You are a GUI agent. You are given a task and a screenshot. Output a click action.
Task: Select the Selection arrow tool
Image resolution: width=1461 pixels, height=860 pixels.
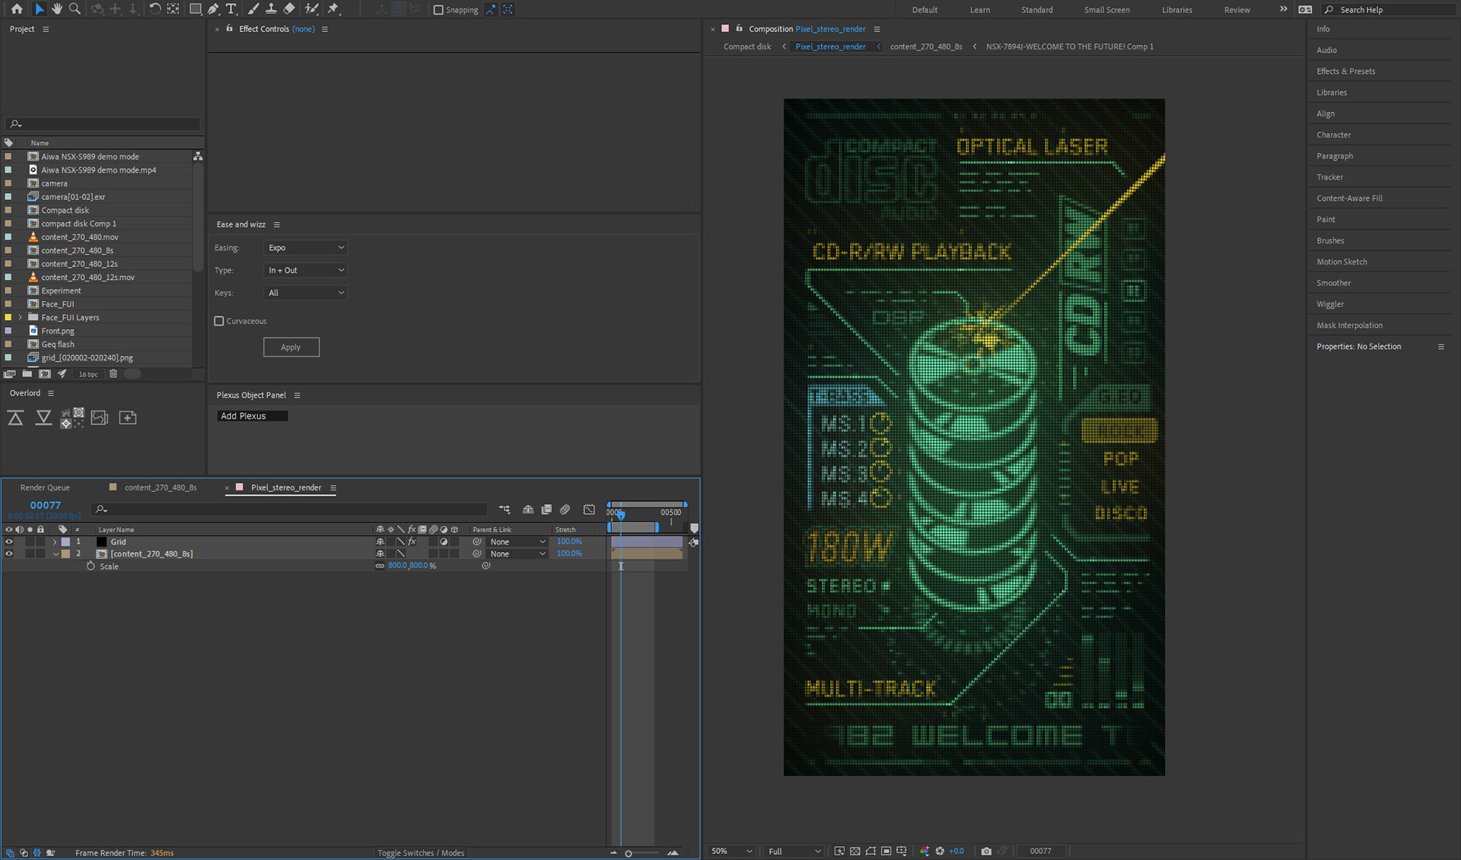40,9
